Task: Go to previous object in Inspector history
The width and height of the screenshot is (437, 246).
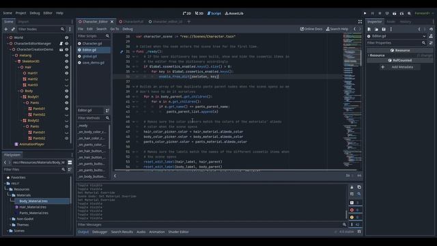Action: click(x=419, y=29)
